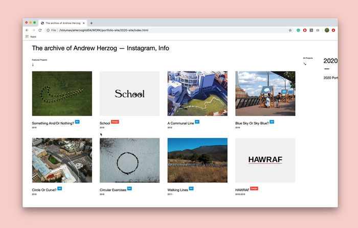Open A Communal Line thumbnail
Image resolution: width=358 pixels, height=228 pixels.
197,94
